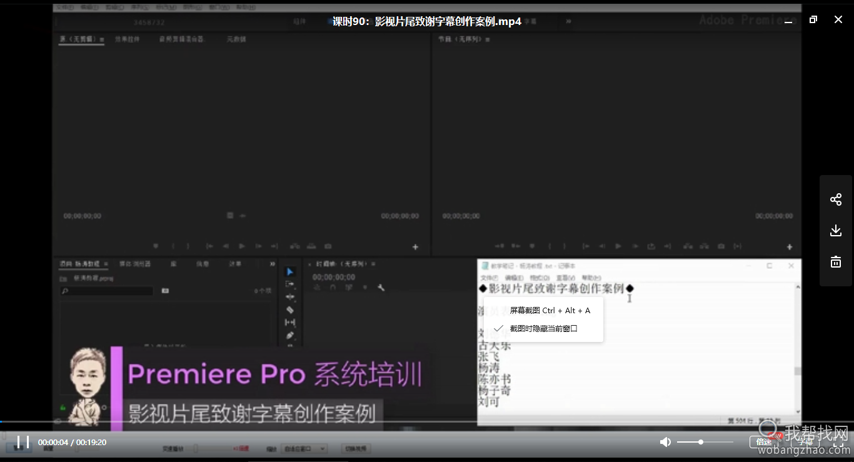Image resolution: width=854 pixels, height=462 pixels.
Task: Switch to the 库 tab in project panel
Action: pyautogui.click(x=173, y=264)
